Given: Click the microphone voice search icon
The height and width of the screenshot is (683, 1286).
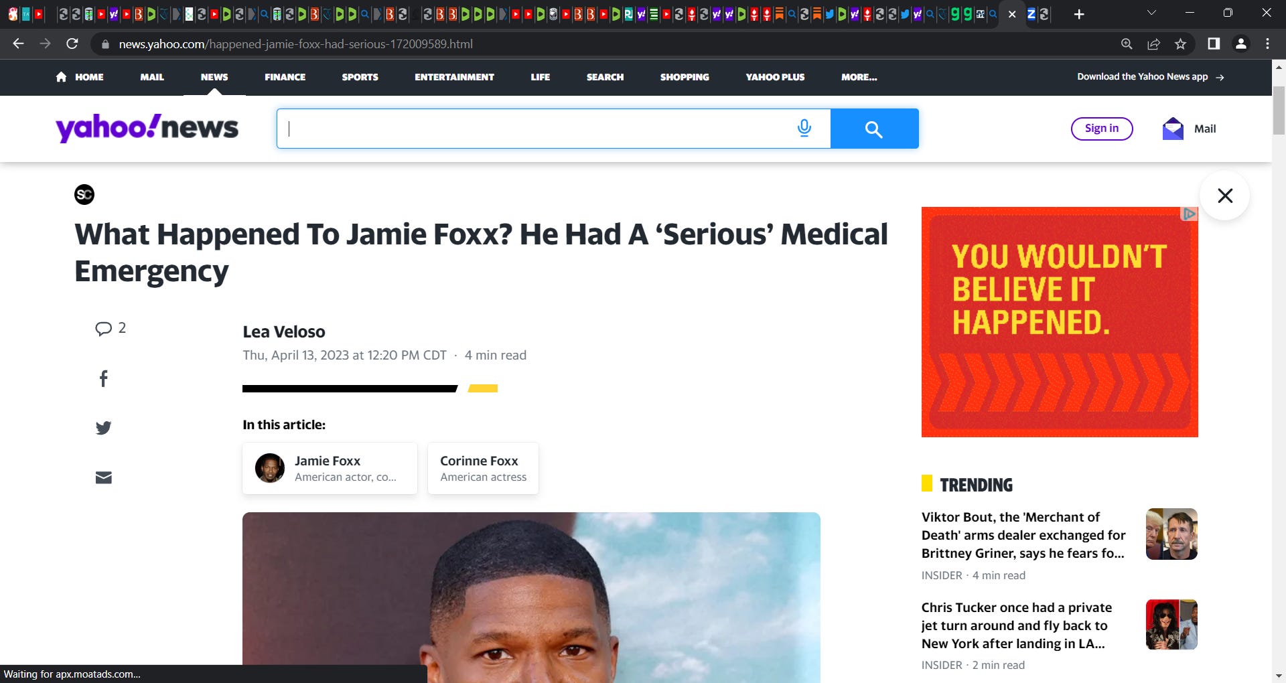Looking at the screenshot, I should click(804, 128).
